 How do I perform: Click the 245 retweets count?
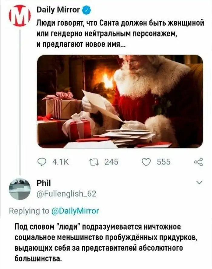(111, 162)
